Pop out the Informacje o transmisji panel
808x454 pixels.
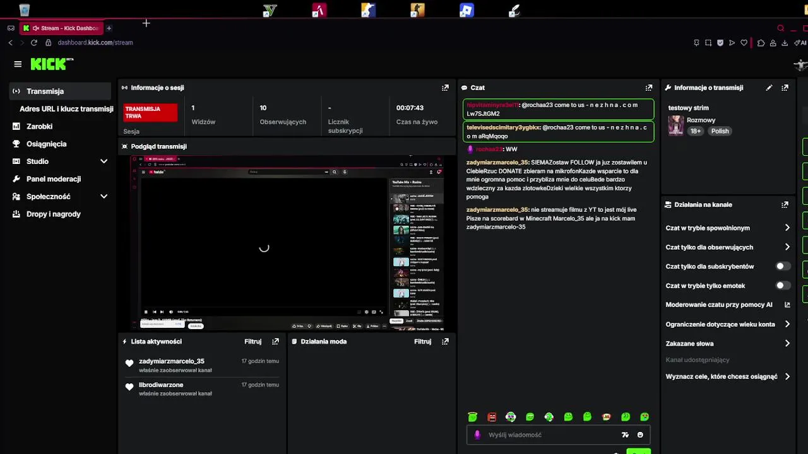pyautogui.click(x=785, y=88)
